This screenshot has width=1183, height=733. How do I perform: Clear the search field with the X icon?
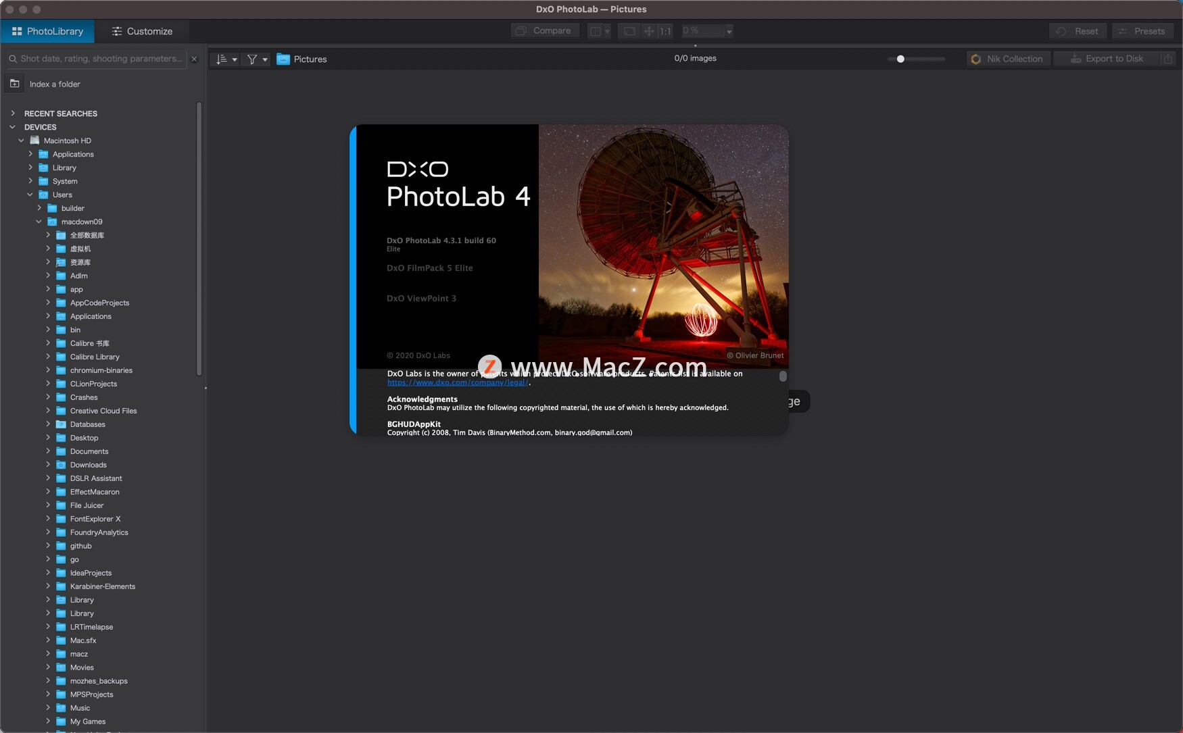pos(194,59)
